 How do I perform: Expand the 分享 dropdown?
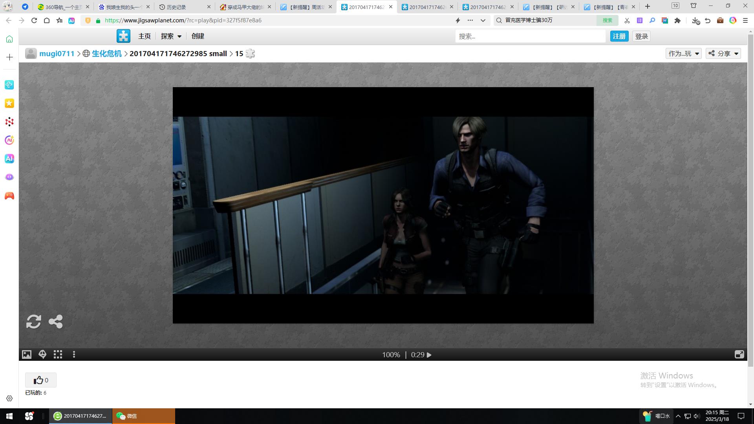click(x=723, y=54)
